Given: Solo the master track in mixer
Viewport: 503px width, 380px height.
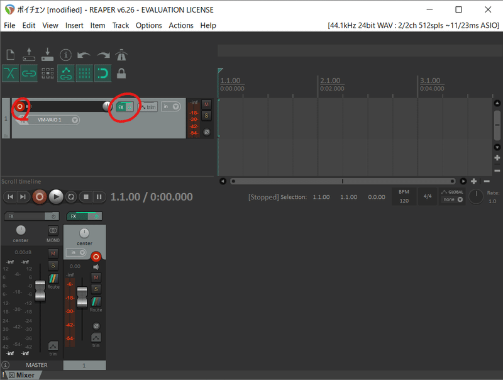Looking at the screenshot, I should click(x=53, y=265).
